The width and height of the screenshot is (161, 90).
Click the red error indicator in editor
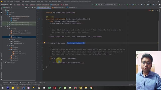pos(149,10)
